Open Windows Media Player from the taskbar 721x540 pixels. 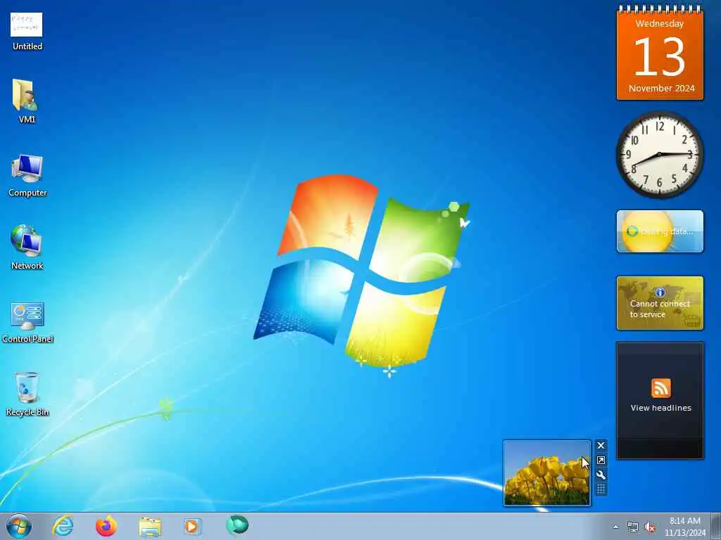[x=192, y=526]
